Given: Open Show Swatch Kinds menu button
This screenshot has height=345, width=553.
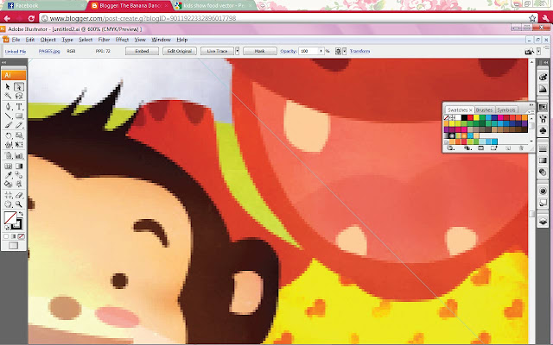Looking at the screenshot, I should [467, 148].
